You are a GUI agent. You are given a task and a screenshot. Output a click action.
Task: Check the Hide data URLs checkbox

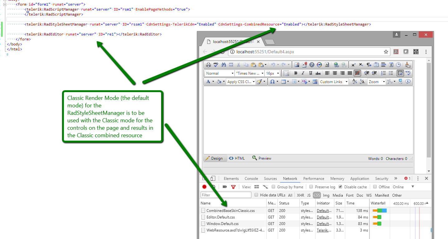click(x=256, y=195)
